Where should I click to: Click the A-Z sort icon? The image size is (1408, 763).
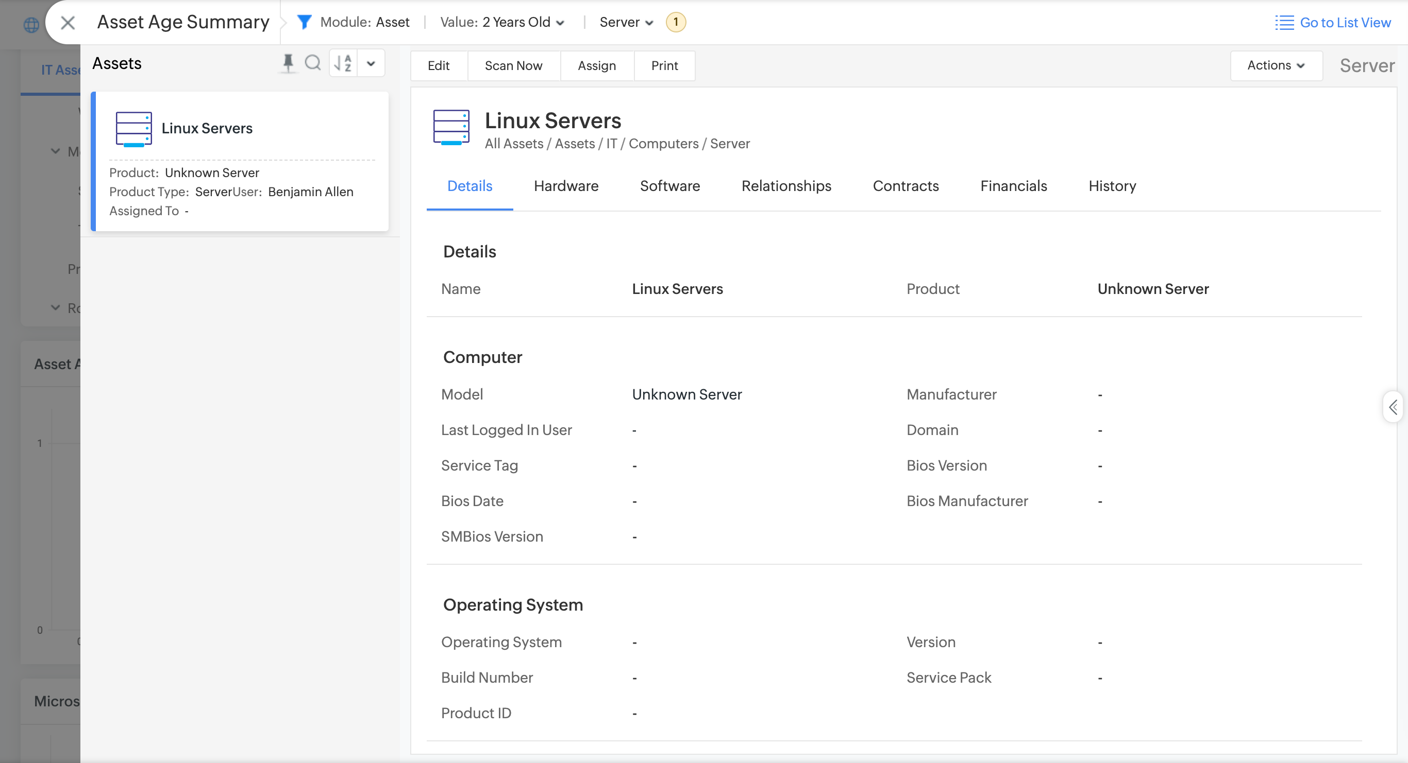(x=343, y=63)
